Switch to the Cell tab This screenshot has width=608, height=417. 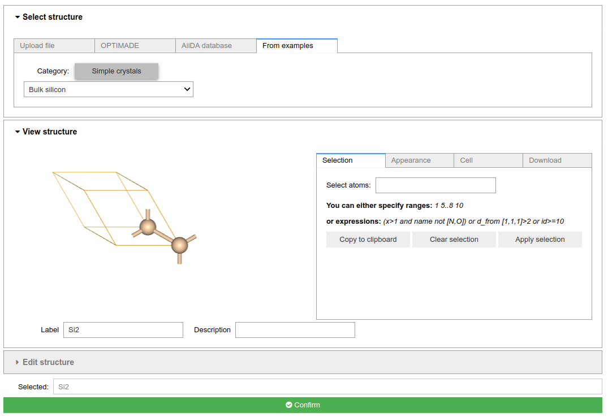coord(488,160)
